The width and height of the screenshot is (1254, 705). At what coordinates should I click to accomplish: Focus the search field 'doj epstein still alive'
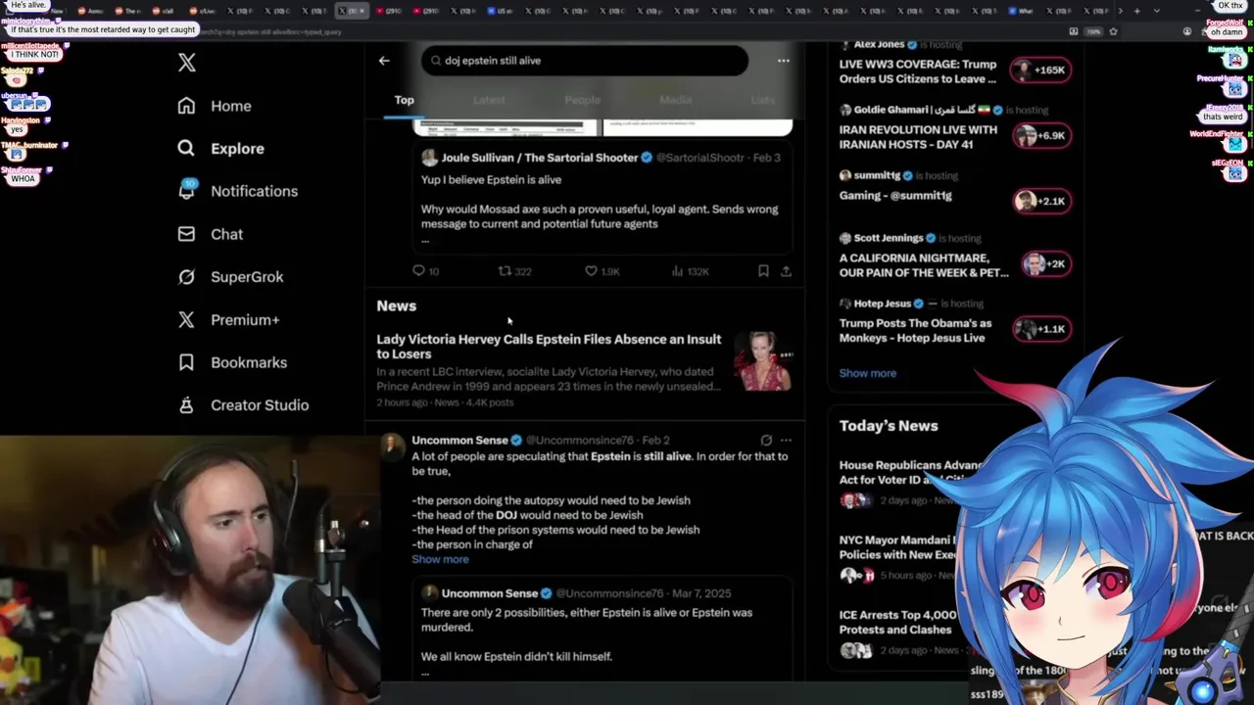point(585,61)
